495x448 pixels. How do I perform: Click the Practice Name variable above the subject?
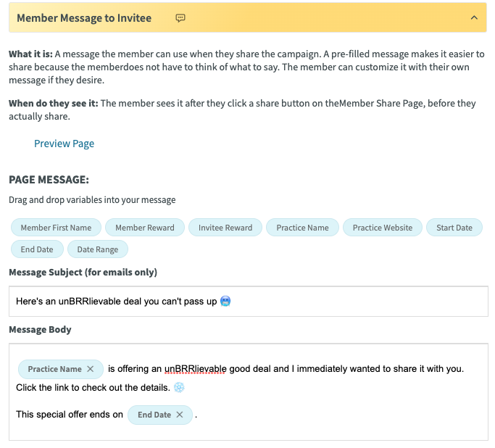pos(302,228)
